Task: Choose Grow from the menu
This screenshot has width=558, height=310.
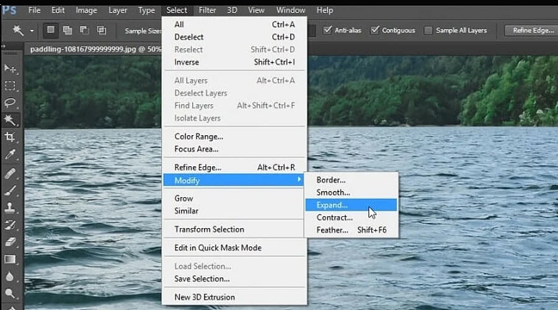Action: [234, 198]
